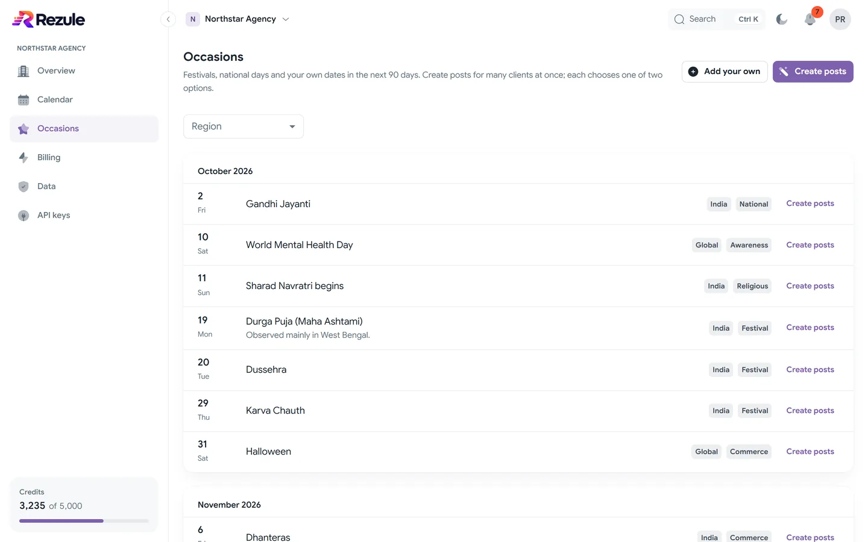
Task: Open the Billing section
Action: point(84,158)
